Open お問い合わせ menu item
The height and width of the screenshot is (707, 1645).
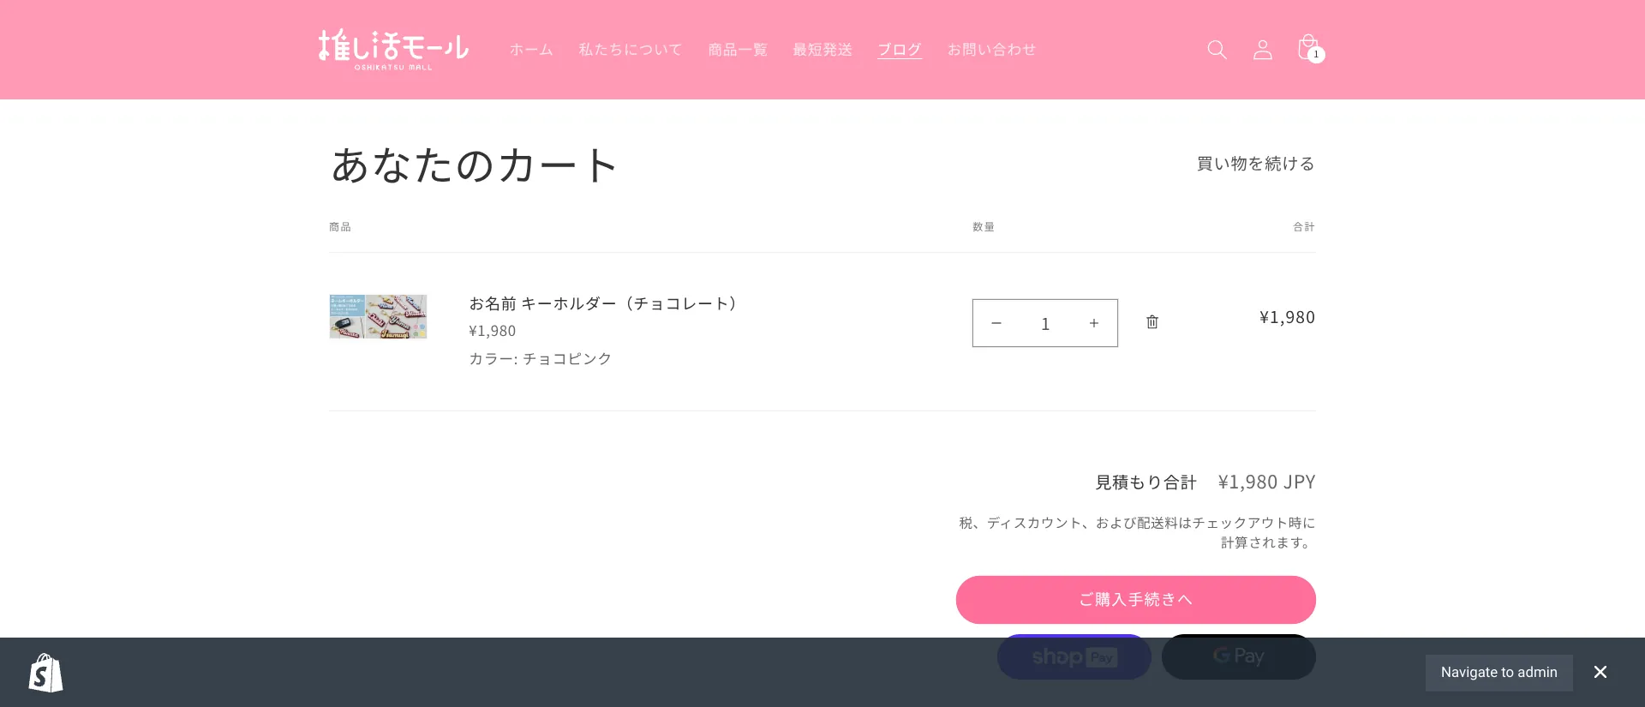pyautogui.click(x=991, y=50)
